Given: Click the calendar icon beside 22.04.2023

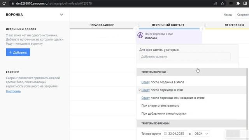Looking at the screenshot, I should 165,134.
